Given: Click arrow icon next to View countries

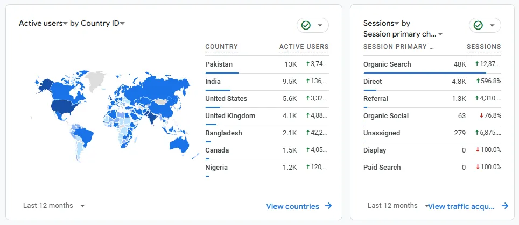Looking at the screenshot, I should click(x=328, y=206).
